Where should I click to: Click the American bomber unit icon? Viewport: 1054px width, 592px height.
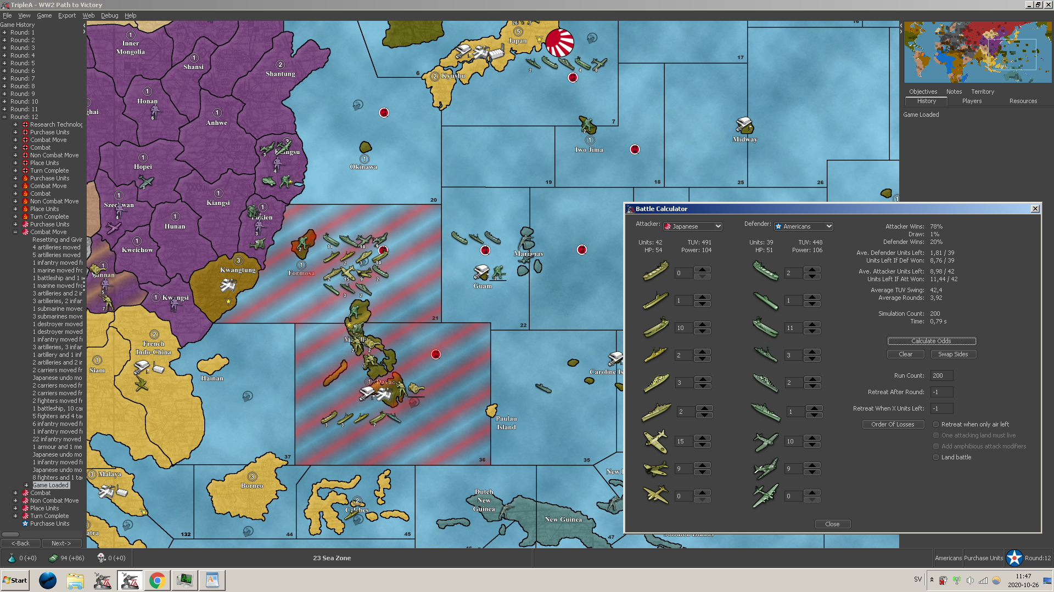pyautogui.click(x=765, y=496)
